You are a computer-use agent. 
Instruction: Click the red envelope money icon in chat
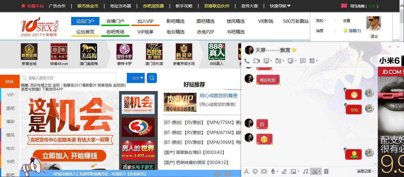[x=326, y=171]
